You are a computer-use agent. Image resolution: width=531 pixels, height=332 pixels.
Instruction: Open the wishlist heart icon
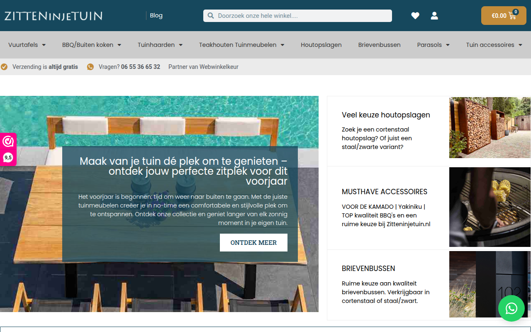[x=415, y=16]
